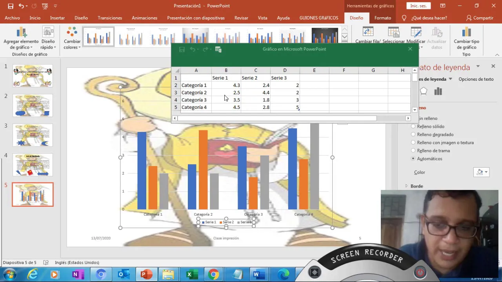Start slideshow from beginning in quick access toolbar
Image resolution: width=502 pixels, height=282 pixels.
point(45,6)
